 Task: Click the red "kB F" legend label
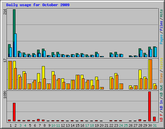161,117
